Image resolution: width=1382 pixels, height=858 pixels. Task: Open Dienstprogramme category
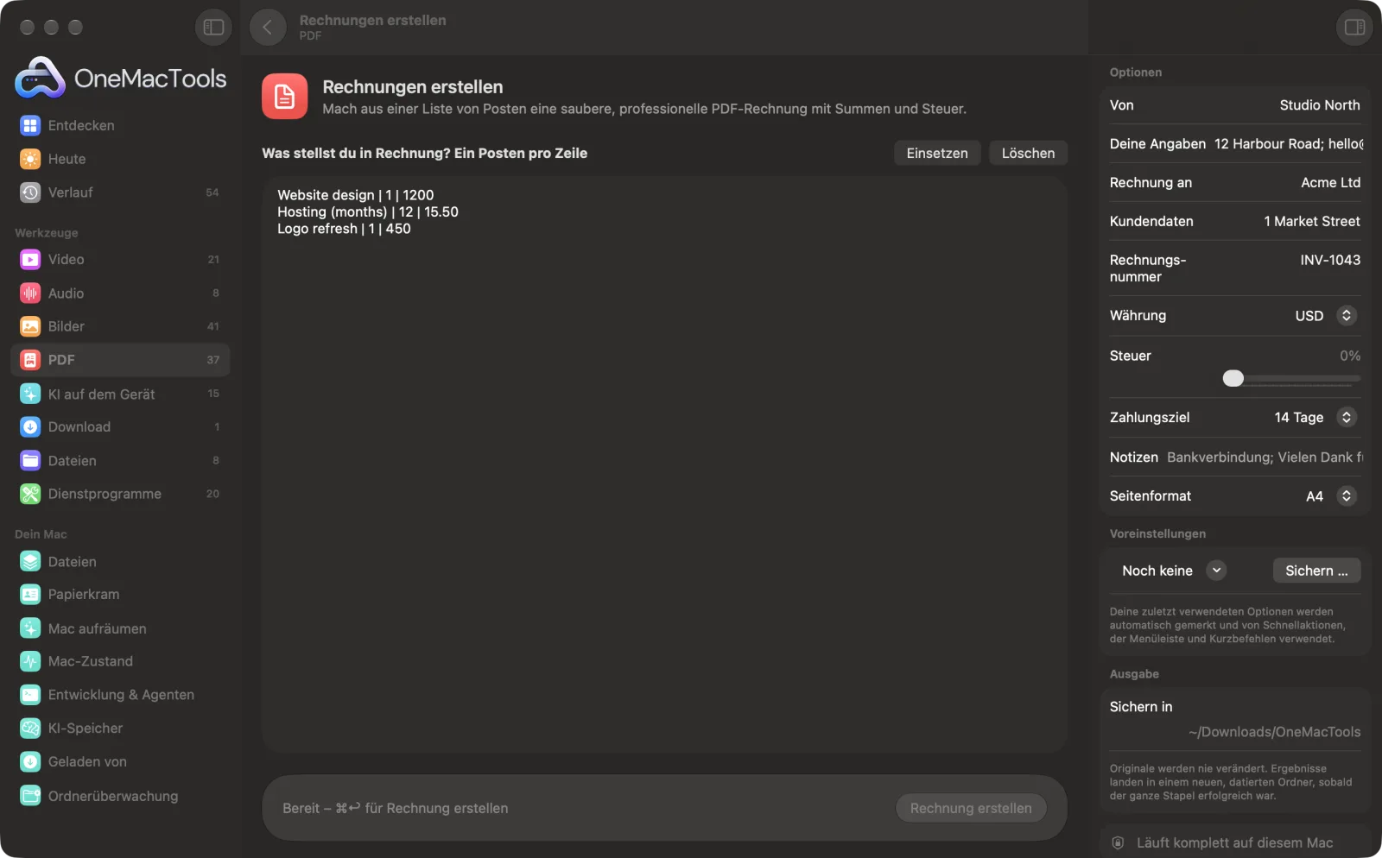120,495
